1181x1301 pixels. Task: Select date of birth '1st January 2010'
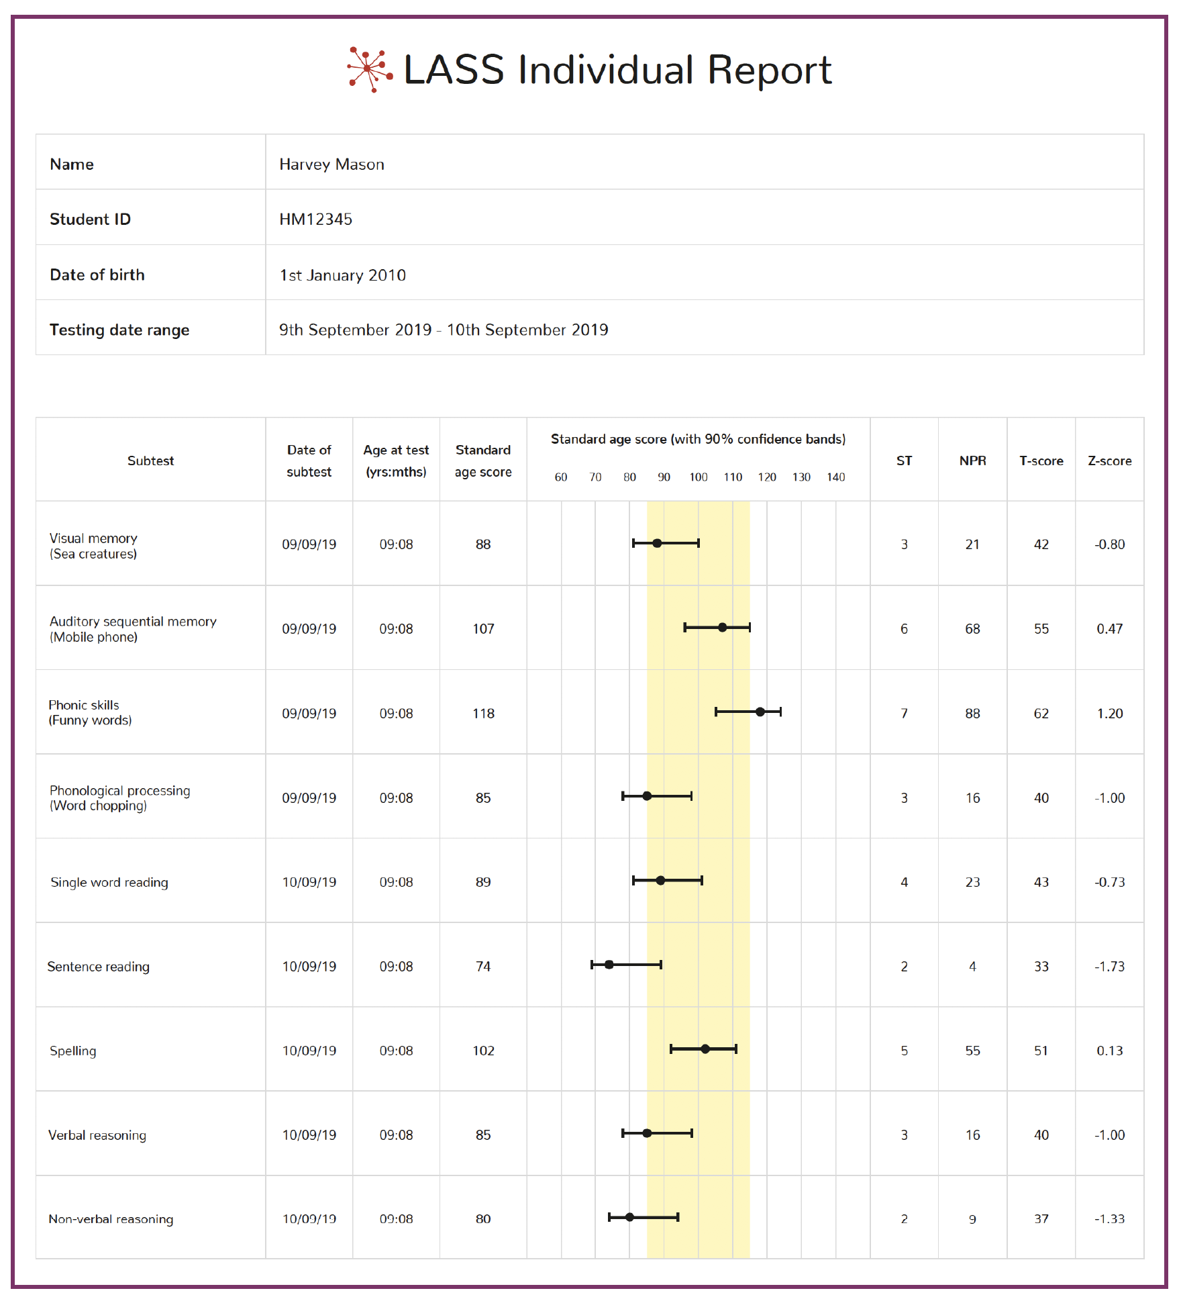pos(342,275)
